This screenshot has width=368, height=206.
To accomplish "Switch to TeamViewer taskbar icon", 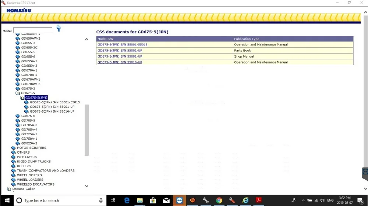I will click(180, 201).
